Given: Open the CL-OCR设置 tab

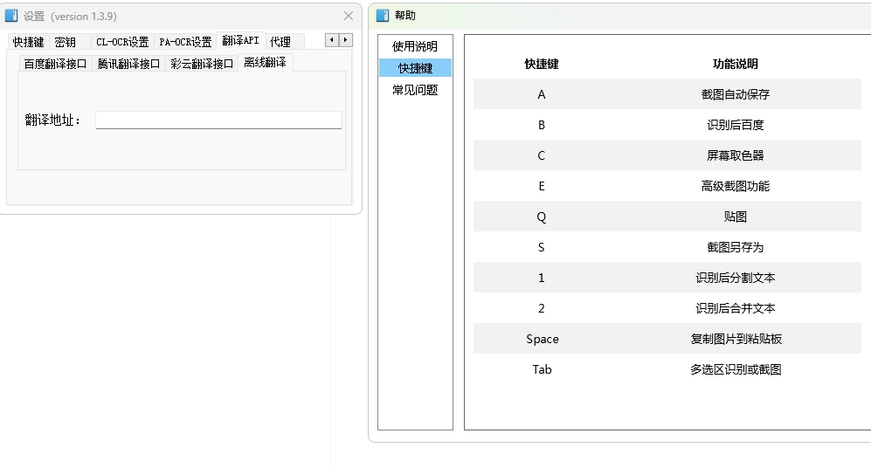Looking at the screenshot, I should [x=122, y=42].
